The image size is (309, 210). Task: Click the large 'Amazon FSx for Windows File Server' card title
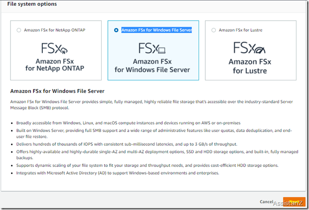click(152, 66)
